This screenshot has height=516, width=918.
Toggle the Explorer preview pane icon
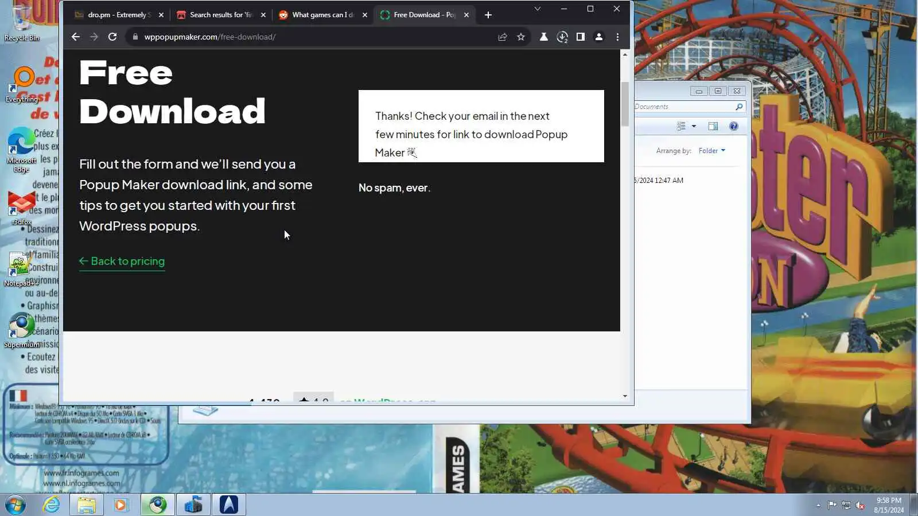(x=713, y=126)
